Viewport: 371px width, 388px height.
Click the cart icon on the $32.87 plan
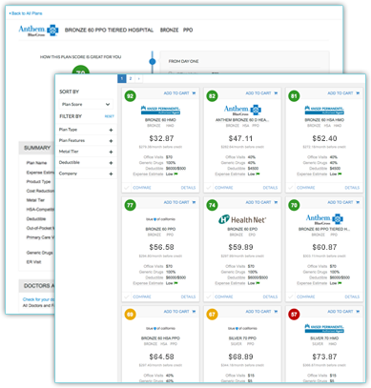(194, 93)
